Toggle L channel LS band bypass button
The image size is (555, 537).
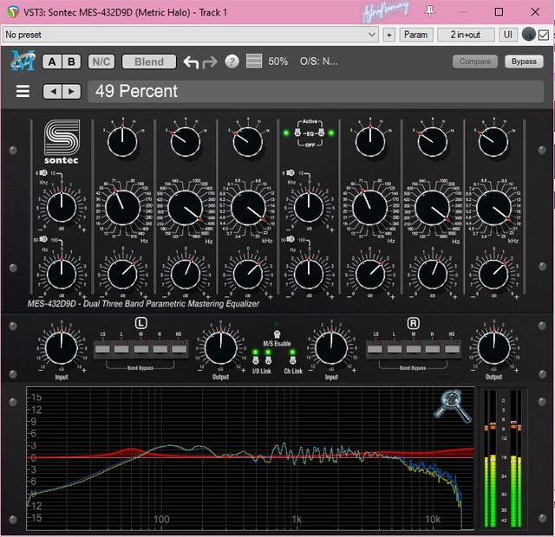pyautogui.click(x=102, y=349)
